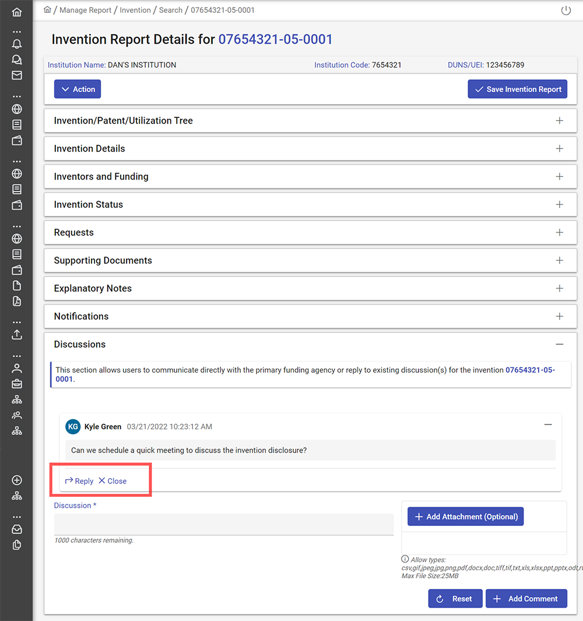This screenshot has height=621, width=583.
Task: Click the home icon in the breadcrumb
Action: (48, 10)
